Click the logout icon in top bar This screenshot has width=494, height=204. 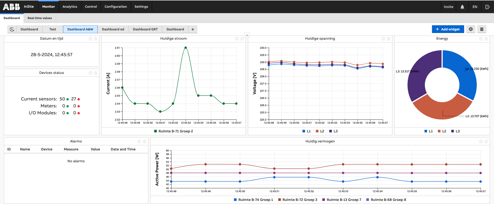(x=487, y=7)
